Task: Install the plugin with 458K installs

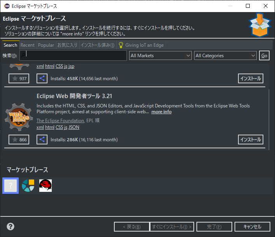Action: tap(250, 78)
